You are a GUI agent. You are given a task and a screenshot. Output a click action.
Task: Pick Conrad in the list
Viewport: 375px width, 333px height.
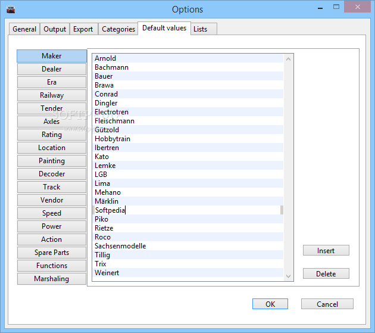pos(188,94)
